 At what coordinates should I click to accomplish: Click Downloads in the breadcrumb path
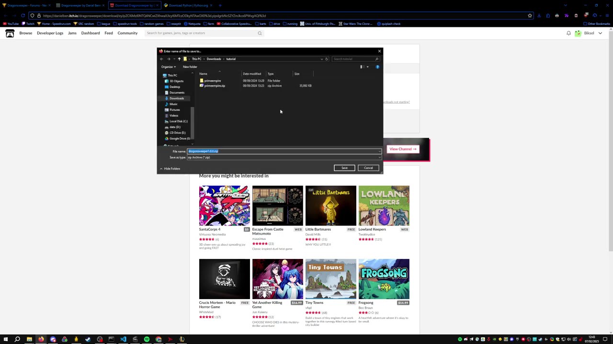[214, 59]
